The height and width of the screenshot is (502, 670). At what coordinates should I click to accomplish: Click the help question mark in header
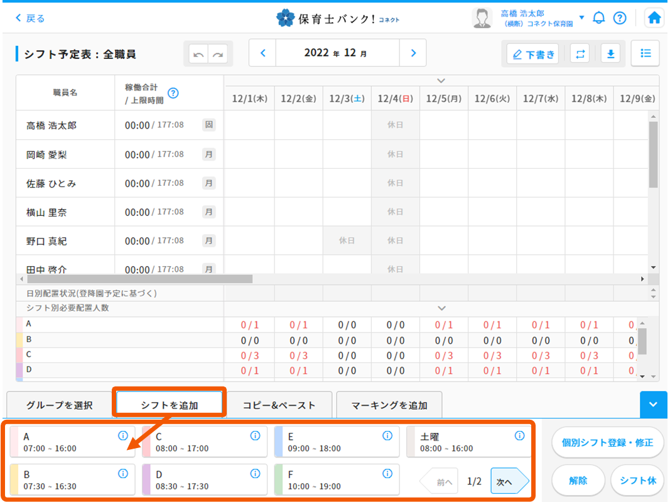pyautogui.click(x=620, y=18)
